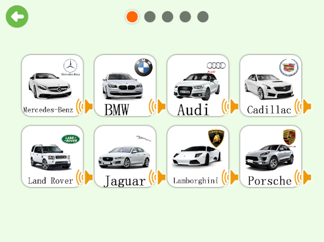Play the Porsche speaker audio icon
The height and width of the screenshot is (242, 324).
tap(302, 178)
